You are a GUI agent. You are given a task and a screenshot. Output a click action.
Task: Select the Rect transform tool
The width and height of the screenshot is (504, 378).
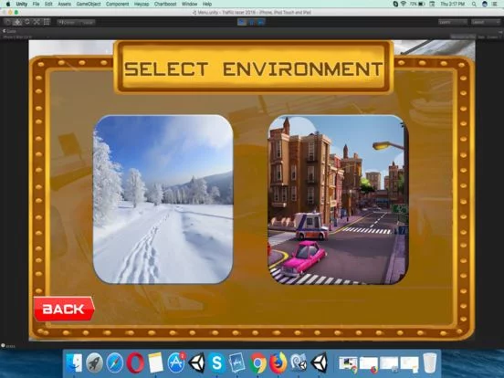pos(47,22)
